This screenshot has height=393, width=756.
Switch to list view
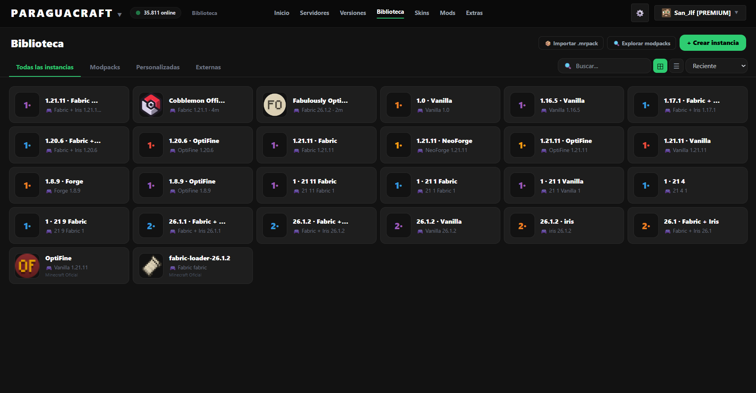(676, 66)
